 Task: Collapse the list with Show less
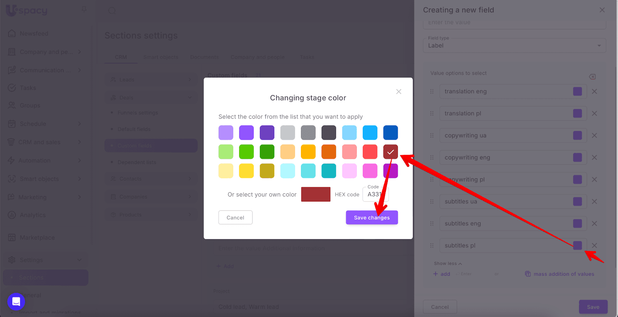[x=448, y=263]
